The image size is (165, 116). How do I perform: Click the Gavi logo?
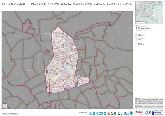(x=128, y=113)
